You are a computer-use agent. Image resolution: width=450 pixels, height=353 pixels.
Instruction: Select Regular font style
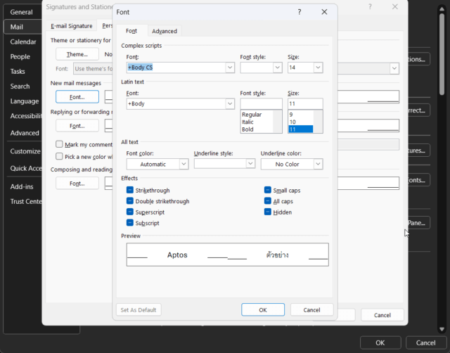coord(252,115)
